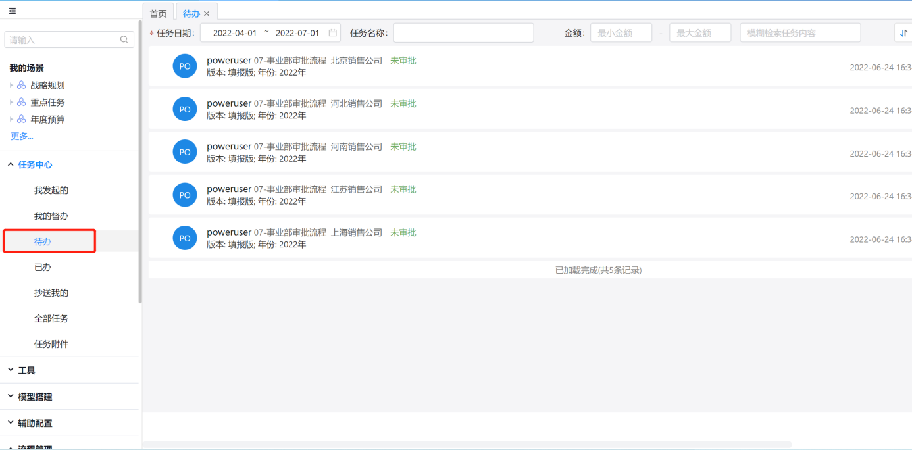Click the sidebar vertical scrollbar
912x450 pixels.
[x=140, y=164]
